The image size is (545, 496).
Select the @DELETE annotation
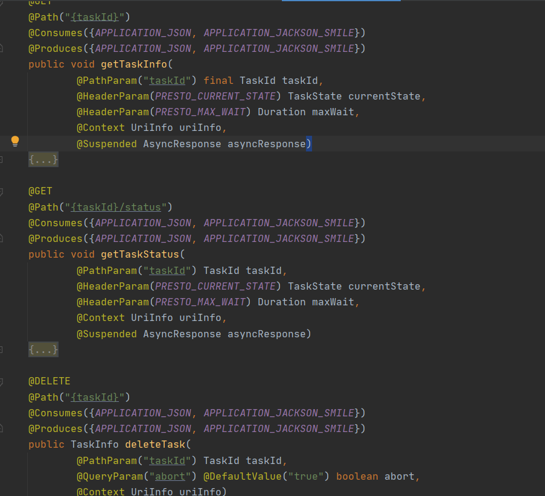click(x=49, y=381)
